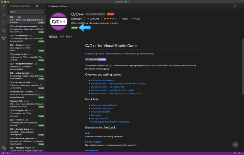
Task: Install the C/C++ extension from details page
Action: pyautogui.click(x=75, y=28)
